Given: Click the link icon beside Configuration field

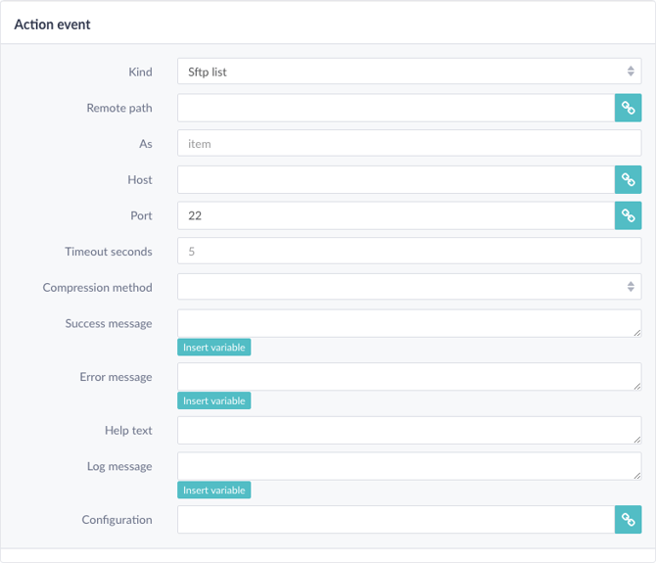Looking at the screenshot, I should tap(628, 520).
